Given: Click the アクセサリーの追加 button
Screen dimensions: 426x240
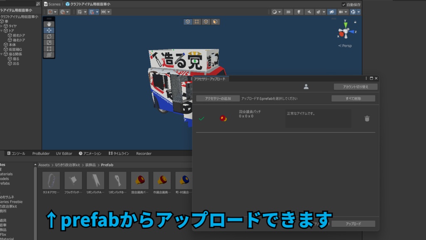Looking at the screenshot, I should [218, 98].
